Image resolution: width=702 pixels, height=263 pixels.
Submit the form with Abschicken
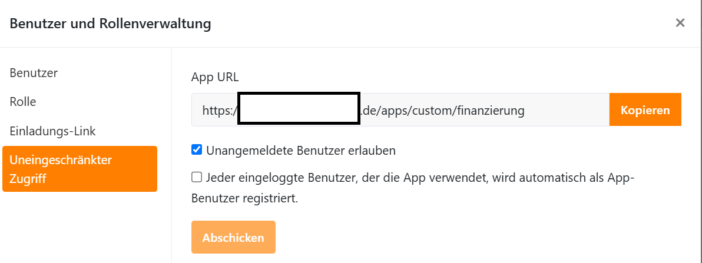[233, 238]
